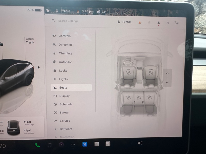Viewport: 206px width, 154px height.
Task: Click the orange software download icon
Action: (140, 22)
